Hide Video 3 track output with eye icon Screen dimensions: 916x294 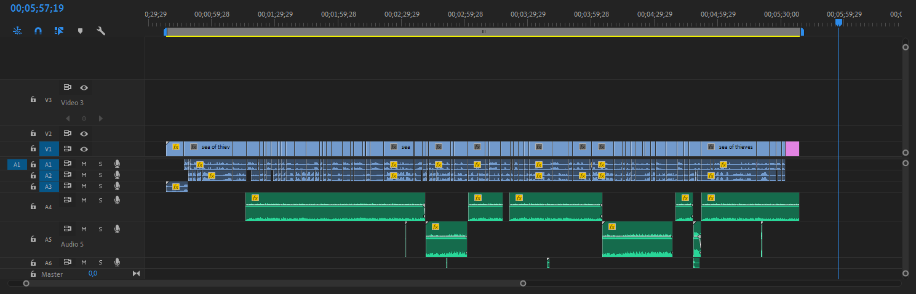tap(84, 87)
